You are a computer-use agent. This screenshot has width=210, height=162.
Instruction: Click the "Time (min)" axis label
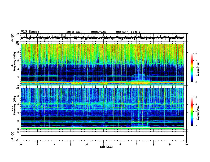(x=106, y=147)
